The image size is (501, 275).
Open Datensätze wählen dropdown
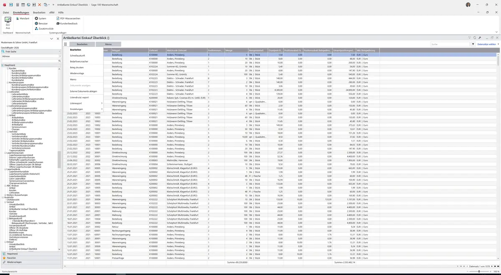click(x=488, y=44)
